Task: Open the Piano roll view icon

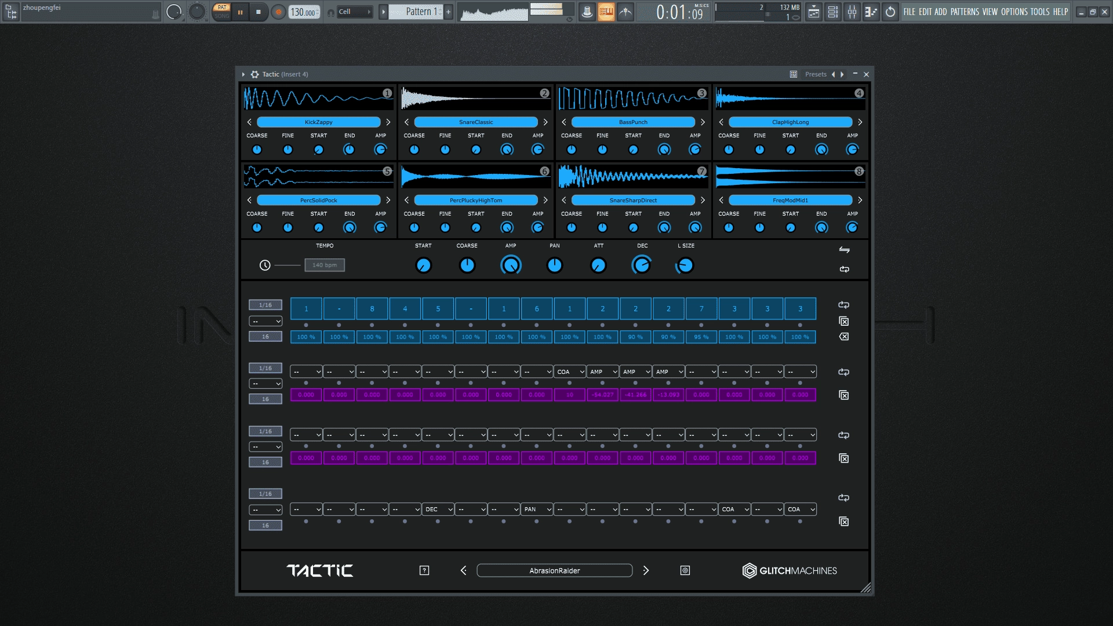Action: (871, 12)
